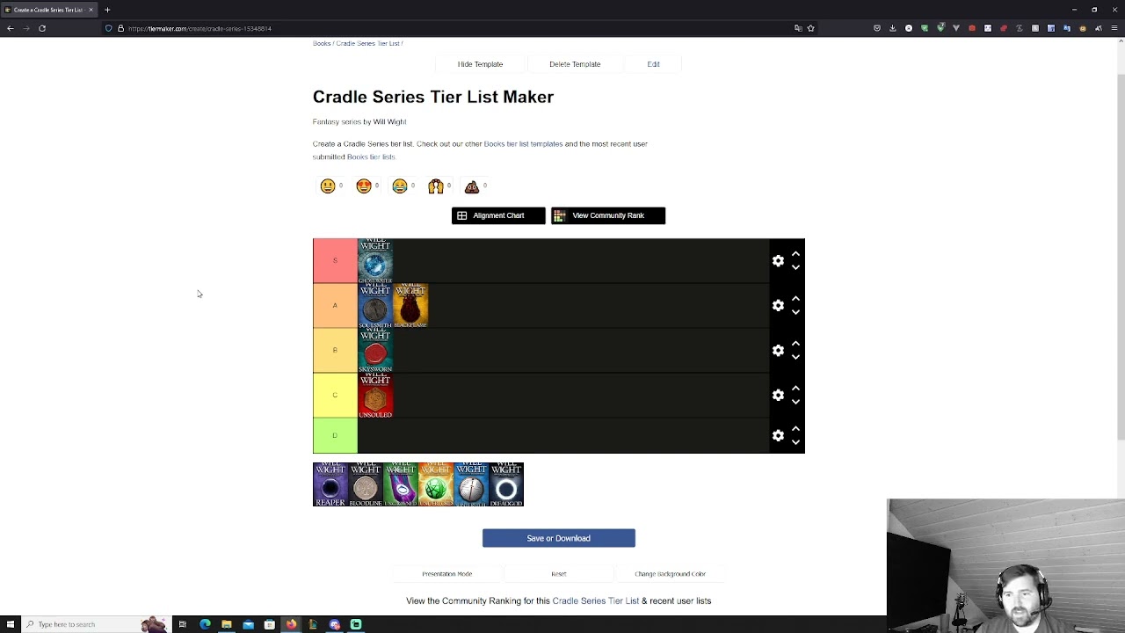Follow the Books tier list templates link
The image size is (1125, 633).
pyautogui.click(x=523, y=143)
